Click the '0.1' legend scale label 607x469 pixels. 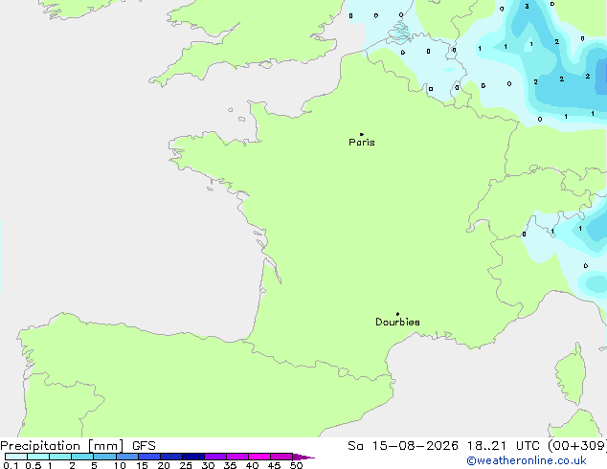[x=11, y=465]
